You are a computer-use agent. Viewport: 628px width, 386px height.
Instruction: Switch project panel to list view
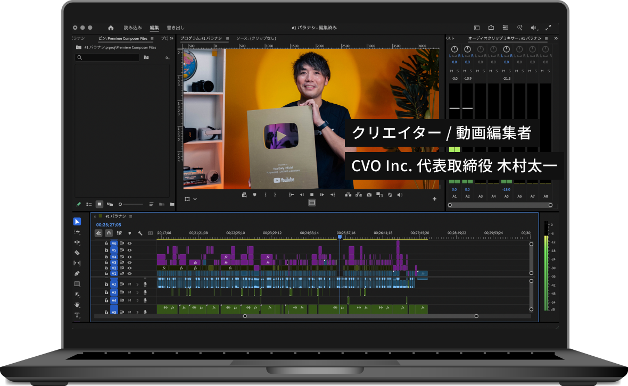(x=89, y=204)
